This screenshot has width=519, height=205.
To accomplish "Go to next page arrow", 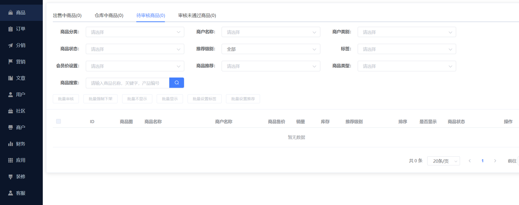I will tap(495, 161).
